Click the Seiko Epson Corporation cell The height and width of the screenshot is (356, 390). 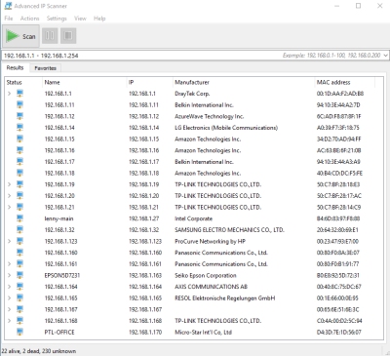click(x=206, y=275)
